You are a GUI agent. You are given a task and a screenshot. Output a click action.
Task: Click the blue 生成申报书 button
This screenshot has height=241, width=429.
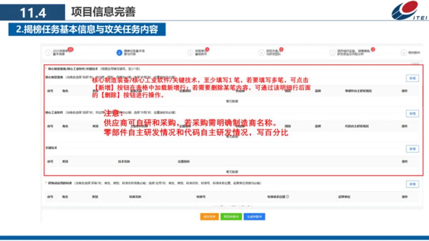255,216
